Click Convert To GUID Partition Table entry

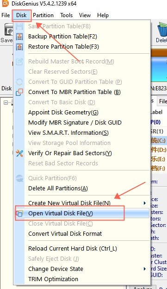[x=75, y=82]
